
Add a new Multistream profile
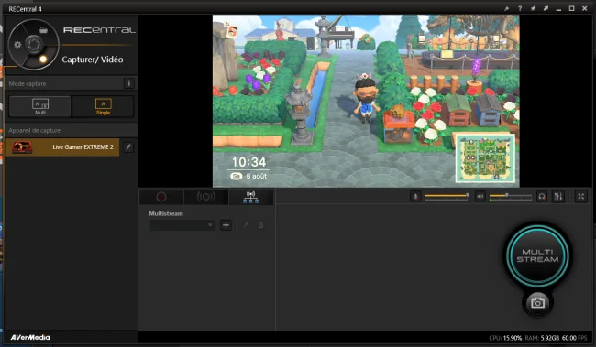tap(226, 225)
